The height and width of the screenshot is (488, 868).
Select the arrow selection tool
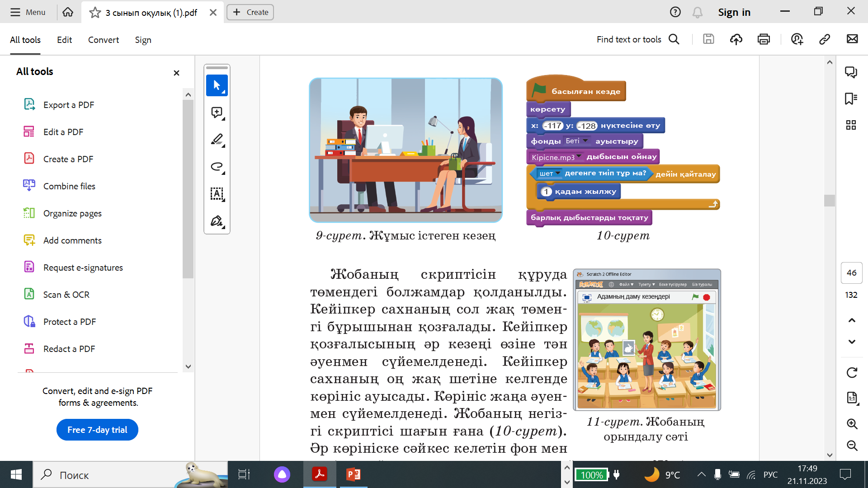(217, 85)
